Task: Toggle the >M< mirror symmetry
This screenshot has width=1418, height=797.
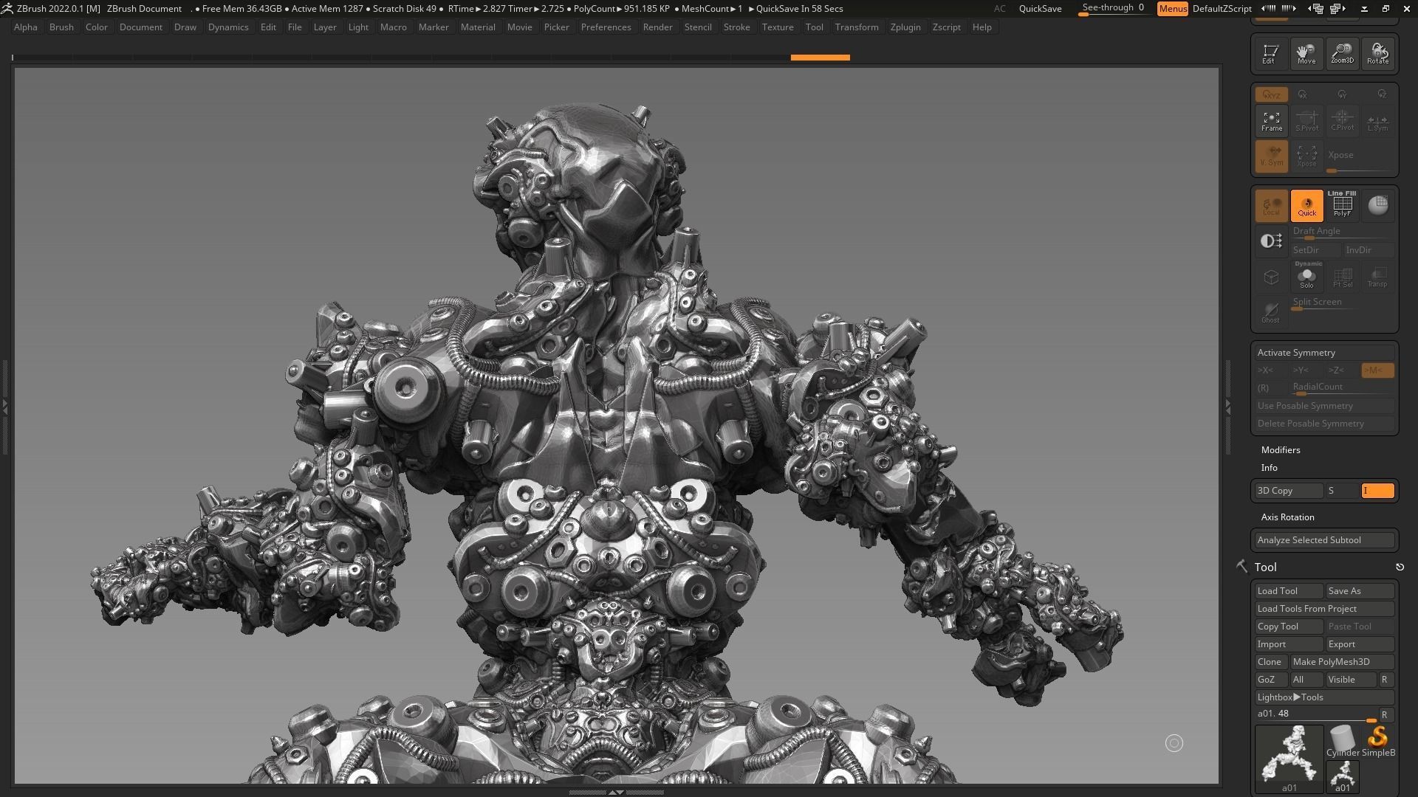Action: tap(1377, 370)
